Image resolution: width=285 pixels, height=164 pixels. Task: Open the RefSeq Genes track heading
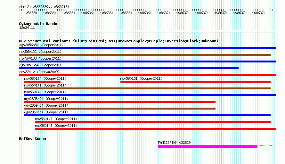32,139
